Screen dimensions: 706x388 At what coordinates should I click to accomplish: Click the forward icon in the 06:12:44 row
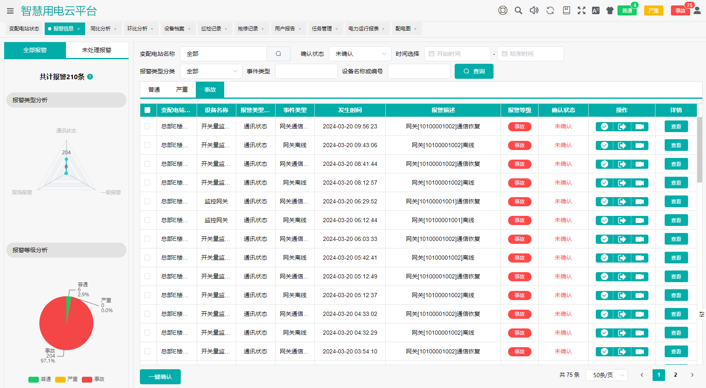tap(622, 220)
